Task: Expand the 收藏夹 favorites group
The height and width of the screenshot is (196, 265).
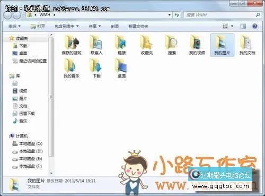Action: pyautogui.click(x=19, y=38)
